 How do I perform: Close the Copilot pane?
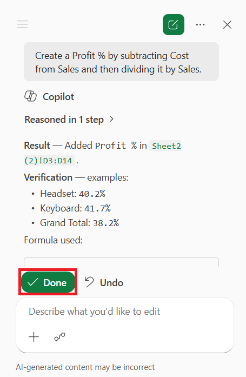227,24
